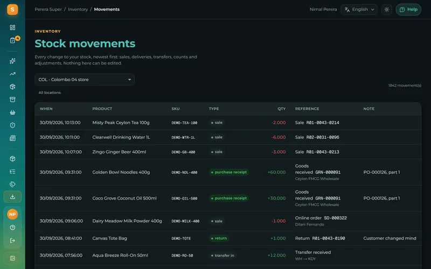The image size is (431, 269).
Task: Click the SKU DEMO-TOTE
Action: click(x=181, y=238)
